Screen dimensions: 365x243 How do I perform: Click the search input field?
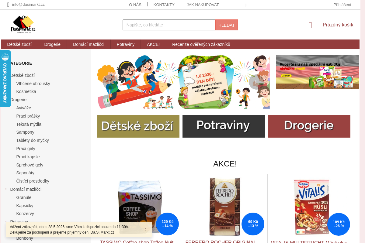(169, 25)
